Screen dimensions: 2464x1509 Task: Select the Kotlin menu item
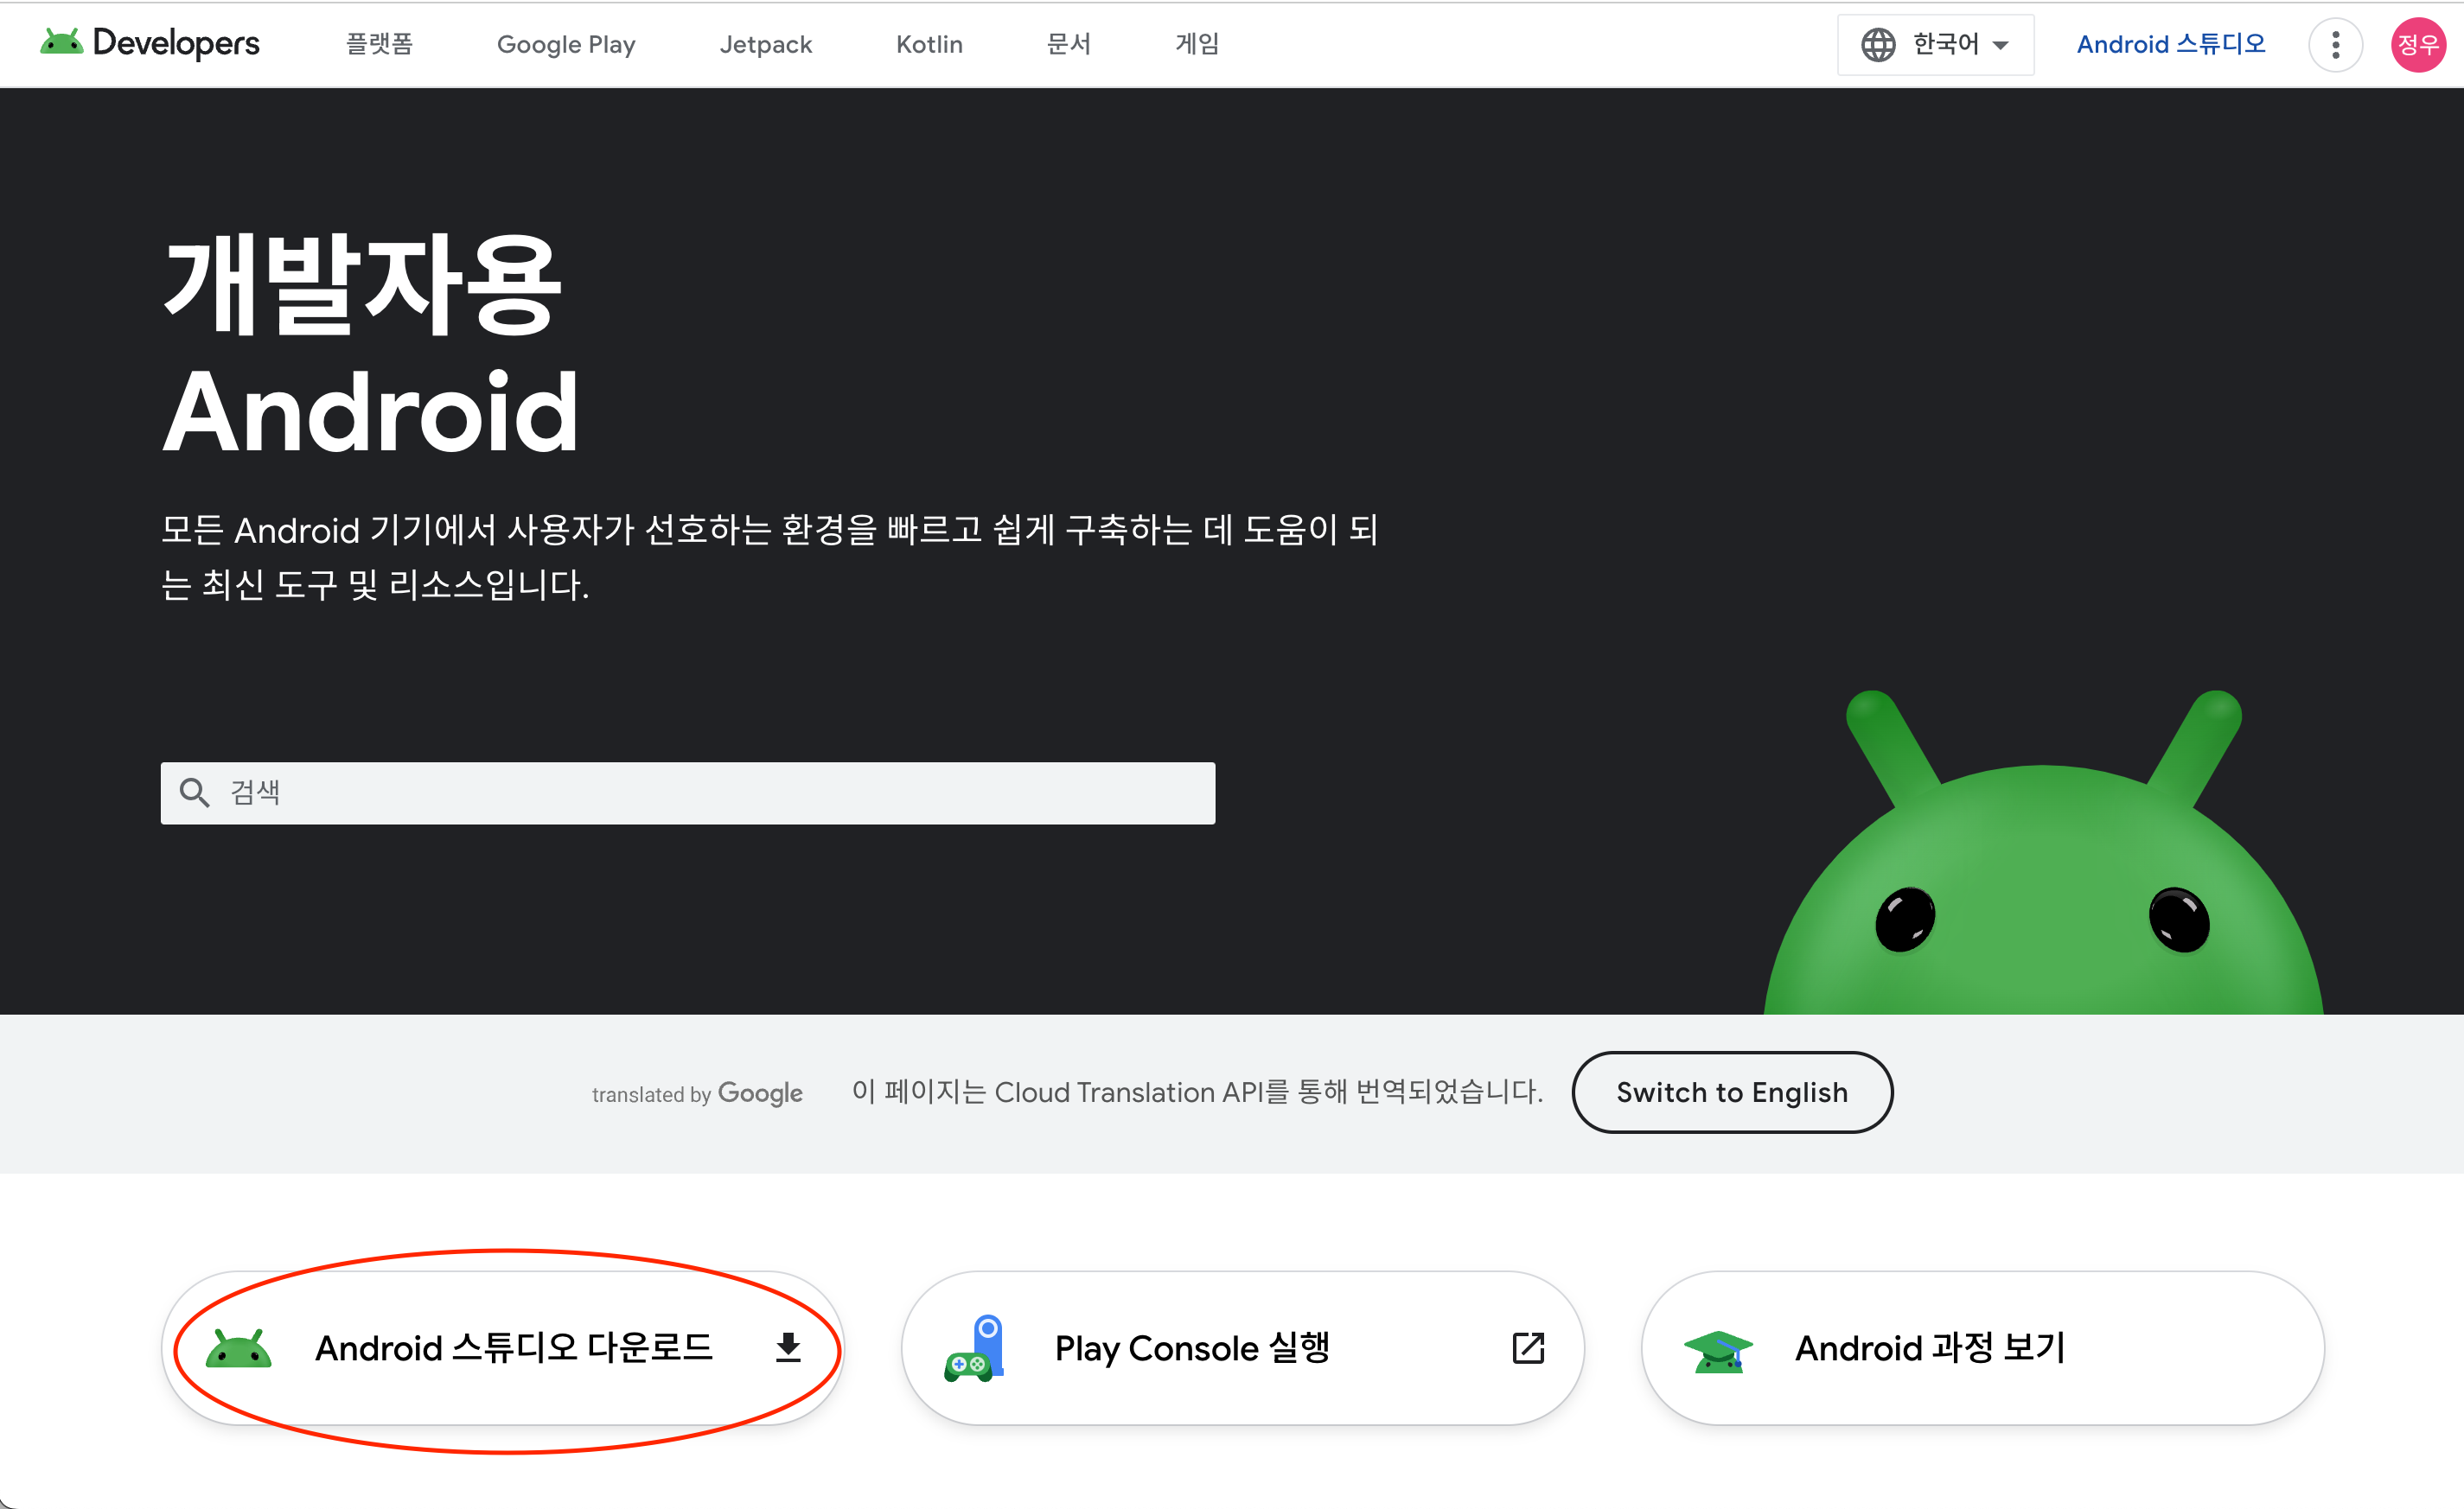coord(929,44)
